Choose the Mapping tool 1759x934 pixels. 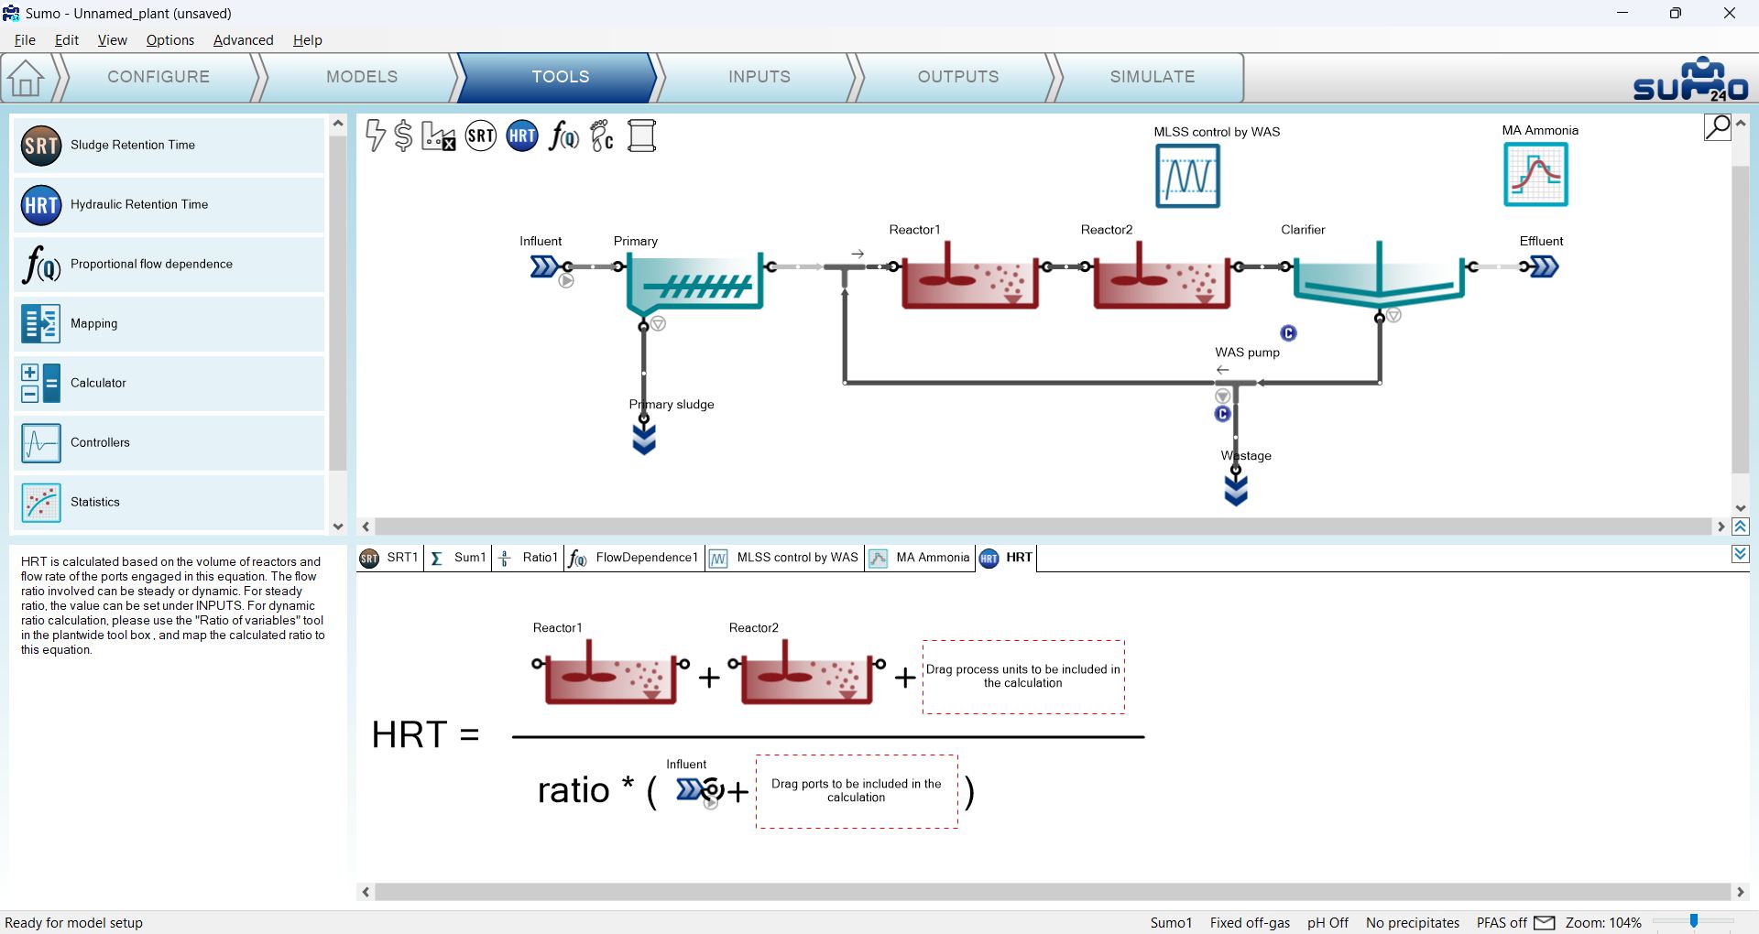pos(169,323)
